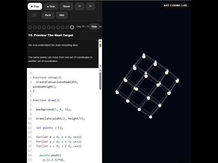Image resolution: width=218 pixels, height=163 pixels.
Task: Jump to step 2 circle indicator
Action: point(35,27)
